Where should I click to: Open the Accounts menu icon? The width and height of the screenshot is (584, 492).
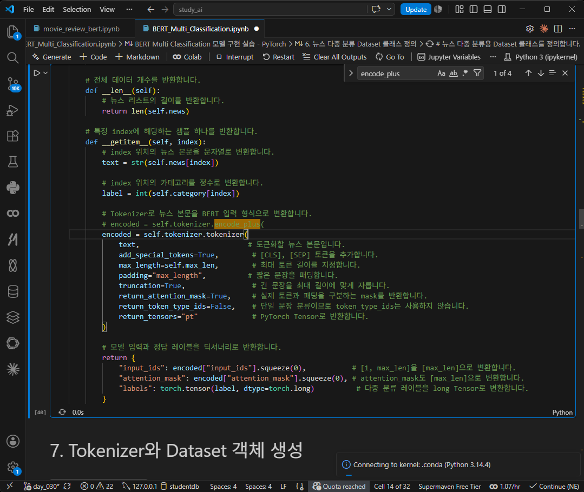pyautogui.click(x=12, y=441)
